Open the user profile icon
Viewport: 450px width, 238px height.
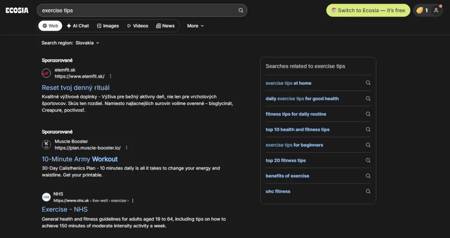point(436,11)
